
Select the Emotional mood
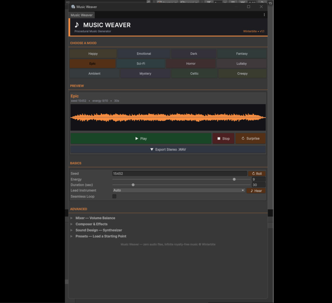[x=144, y=54]
